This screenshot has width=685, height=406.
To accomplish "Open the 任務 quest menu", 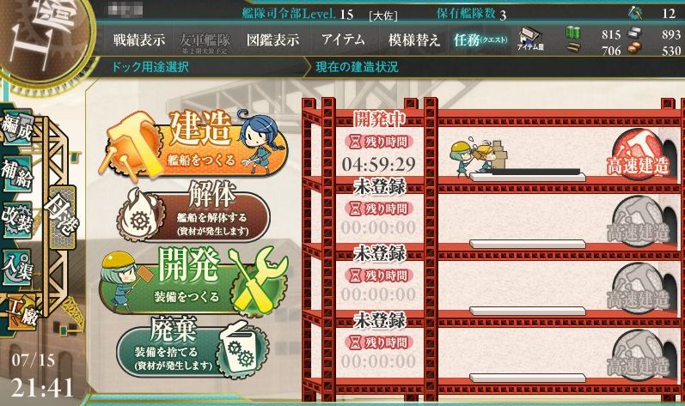I will point(480,40).
